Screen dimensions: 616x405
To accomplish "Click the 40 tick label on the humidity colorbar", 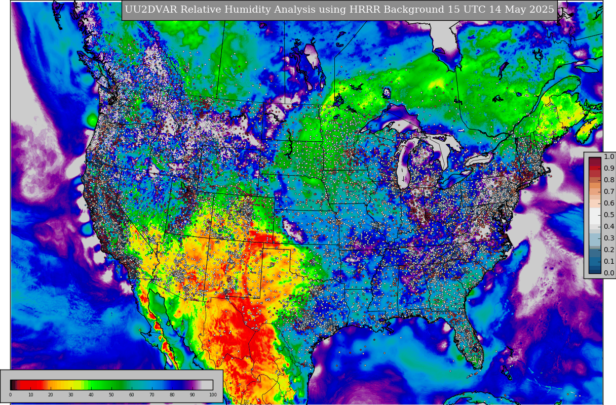I will tap(91, 394).
